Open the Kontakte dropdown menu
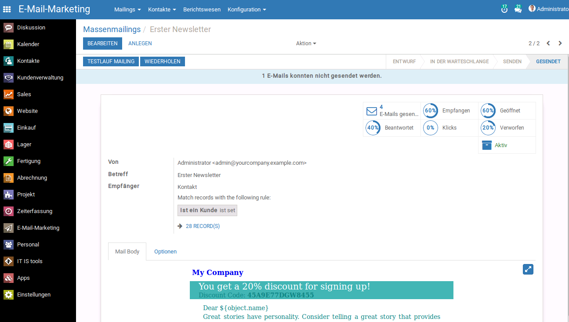The height and width of the screenshot is (322, 569). pyautogui.click(x=162, y=10)
